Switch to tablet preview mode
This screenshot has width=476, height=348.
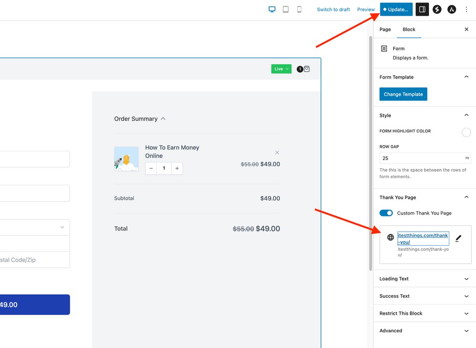tap(286, 9)
